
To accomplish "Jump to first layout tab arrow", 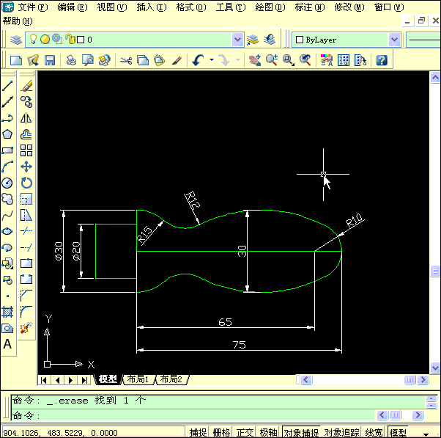I will [x=44, y=380].
